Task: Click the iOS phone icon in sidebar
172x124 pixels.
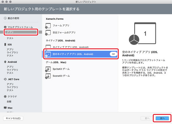Action: click(5, 44)
